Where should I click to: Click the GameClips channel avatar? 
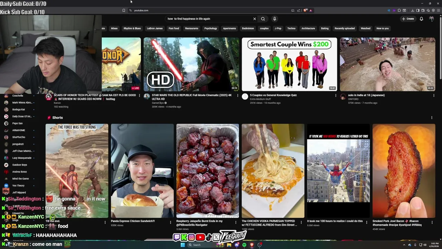pos(147,96)
